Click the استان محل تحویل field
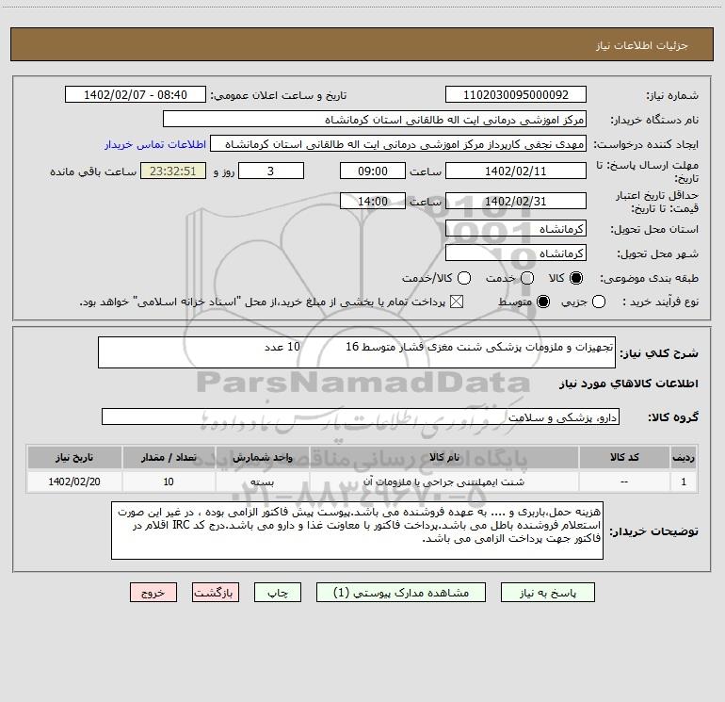The height and width of the screenshot is (702, 725). point(516,229)
